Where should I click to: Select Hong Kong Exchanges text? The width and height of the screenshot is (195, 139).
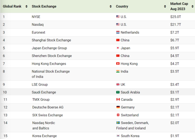click(x=49, y=64)
